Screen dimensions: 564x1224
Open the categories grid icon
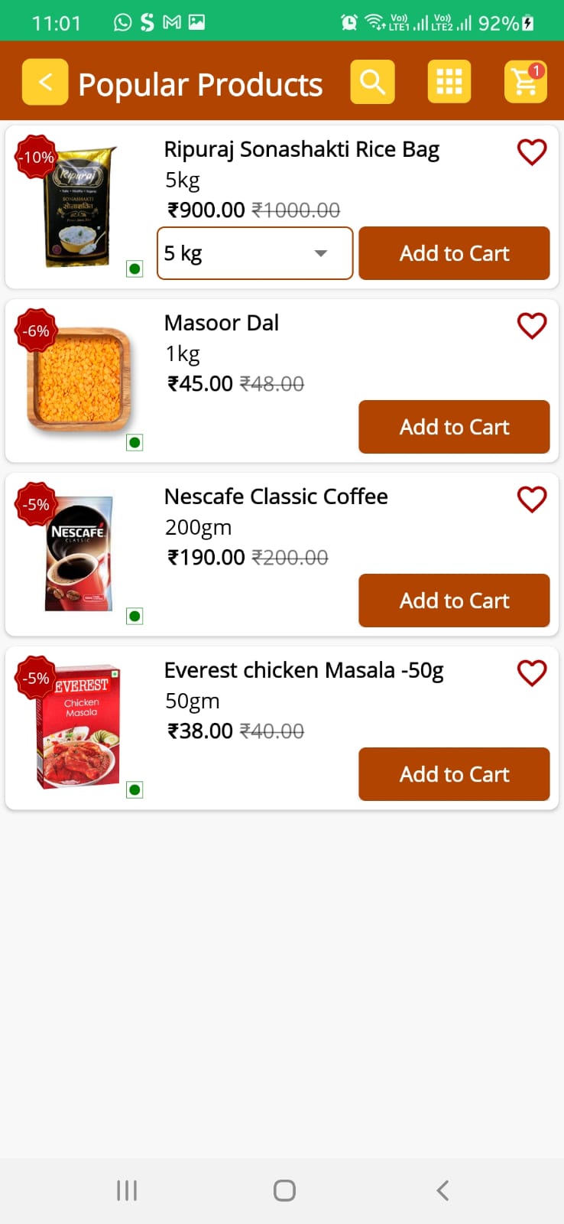(449, 82)
